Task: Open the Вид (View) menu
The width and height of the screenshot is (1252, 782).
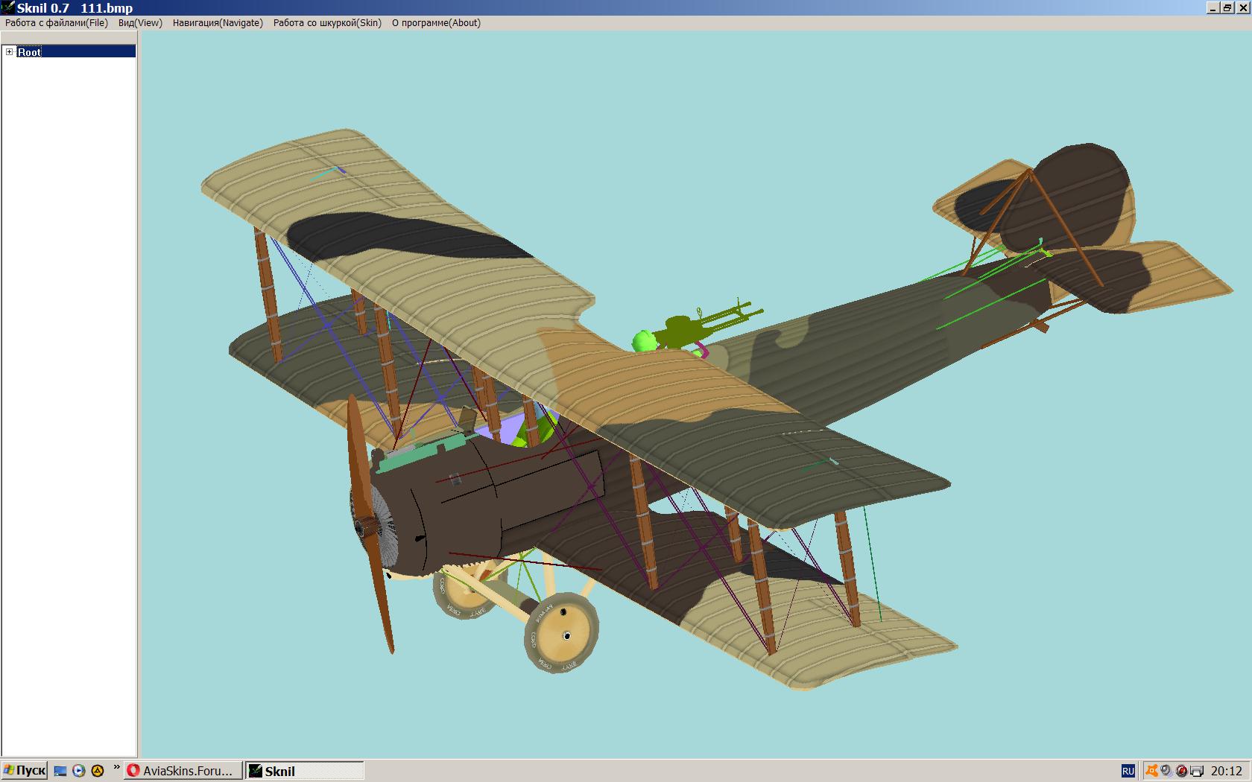Action: (x=140, y=23)
